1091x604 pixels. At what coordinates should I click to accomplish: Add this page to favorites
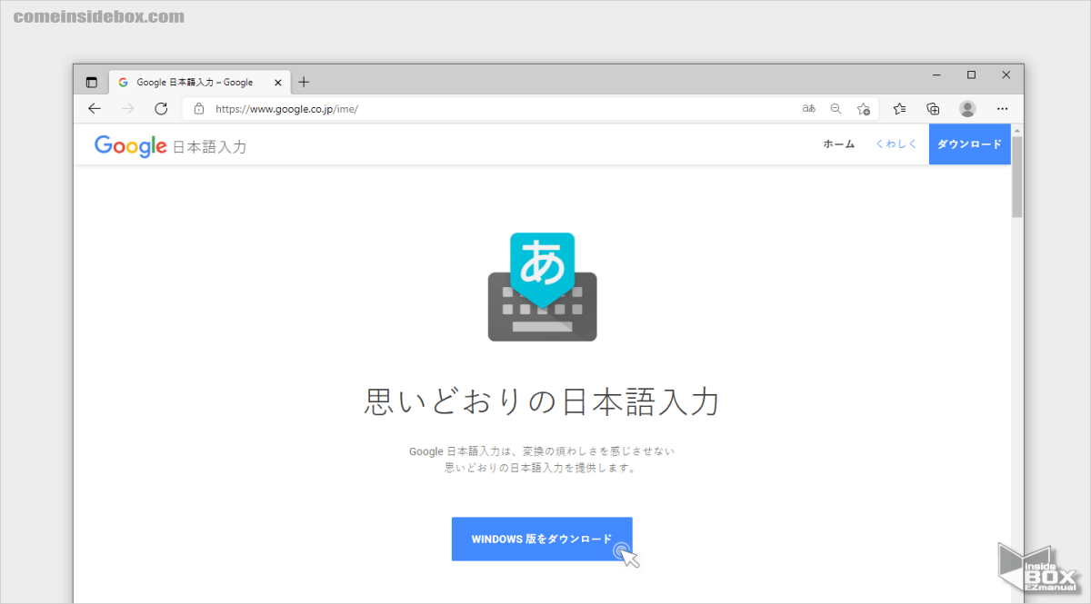[x=864, y=108]
